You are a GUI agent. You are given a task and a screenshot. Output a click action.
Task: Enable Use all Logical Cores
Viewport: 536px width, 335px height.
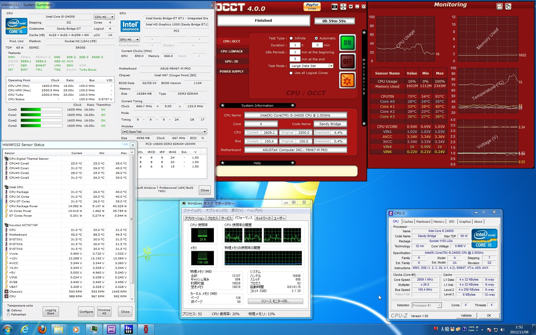(x=291, y=73)
